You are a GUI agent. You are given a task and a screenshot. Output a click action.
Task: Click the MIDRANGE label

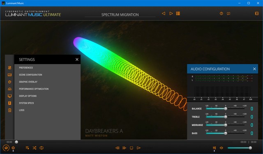[197, 125]
